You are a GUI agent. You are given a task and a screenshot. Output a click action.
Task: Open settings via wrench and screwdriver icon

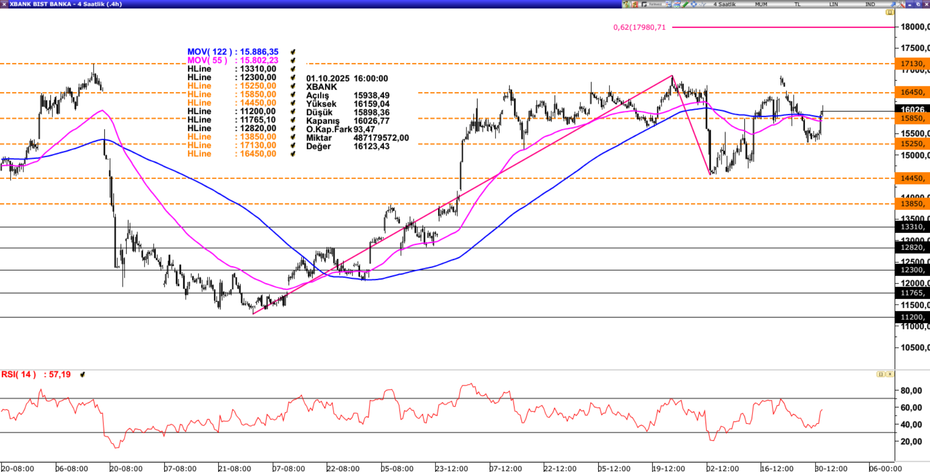tap(901, 4)
